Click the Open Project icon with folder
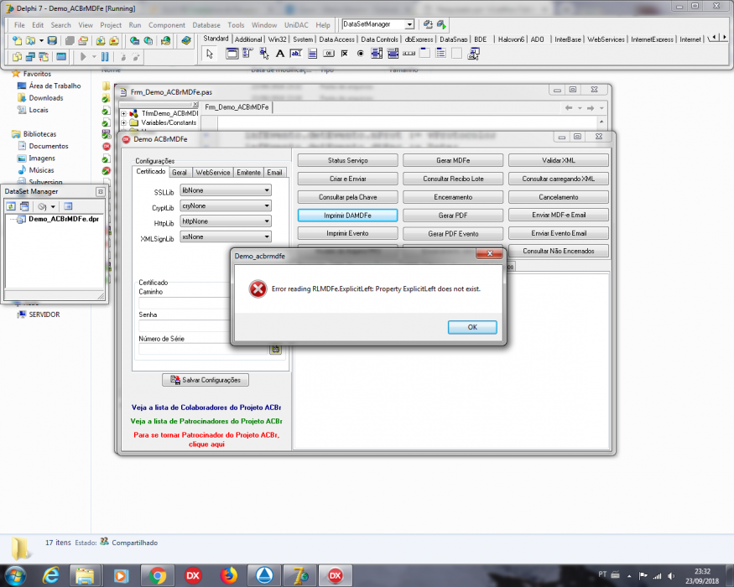Viewport: 734px width, 587px height. [x=83, y=41]
